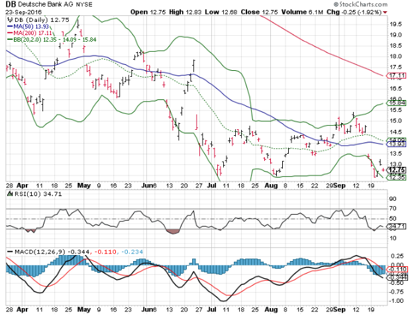Click the Chg -0.25 (-1.92%) value
Image resolution: width=412 pixels, height=316 pixels.
pos(354,12)
